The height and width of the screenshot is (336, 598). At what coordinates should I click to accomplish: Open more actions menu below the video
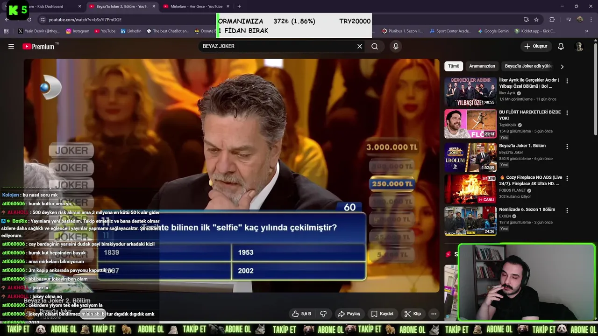coord(434,314)
